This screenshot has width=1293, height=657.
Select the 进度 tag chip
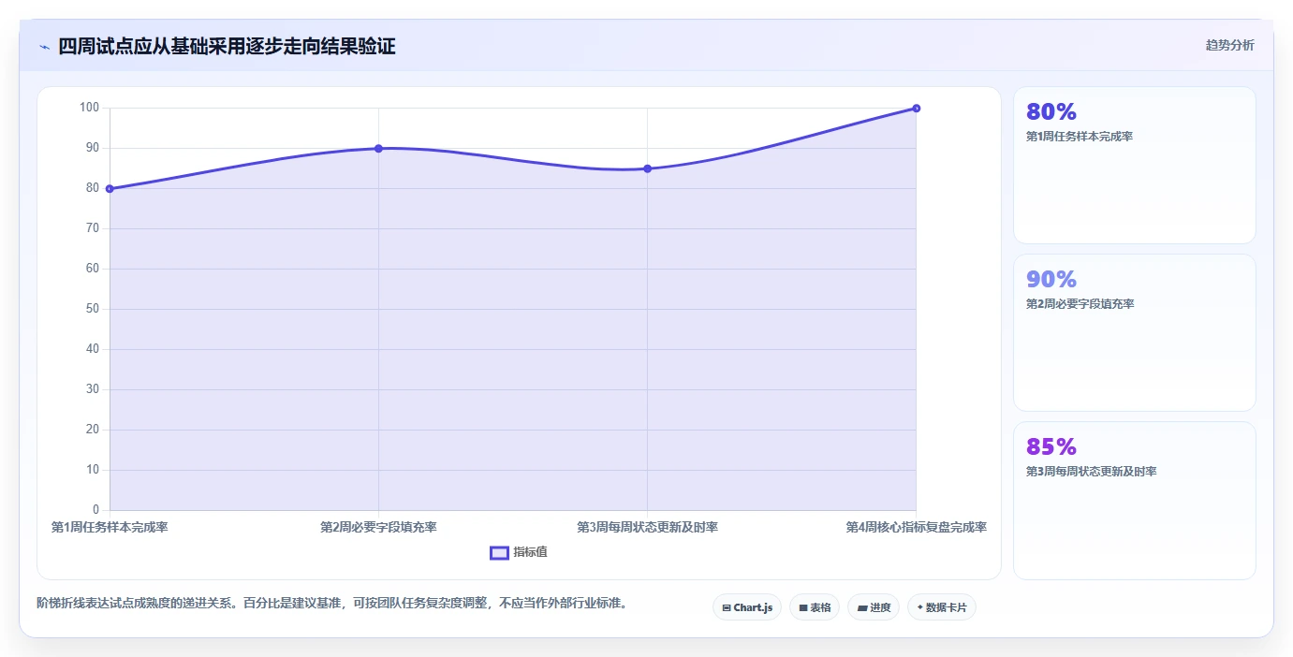(874, 607)
